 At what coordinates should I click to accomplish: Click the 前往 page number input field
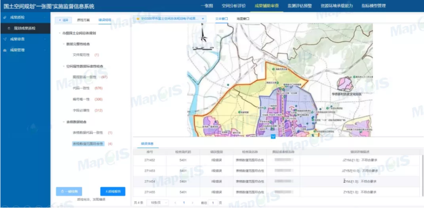click(x=213, y=202)
